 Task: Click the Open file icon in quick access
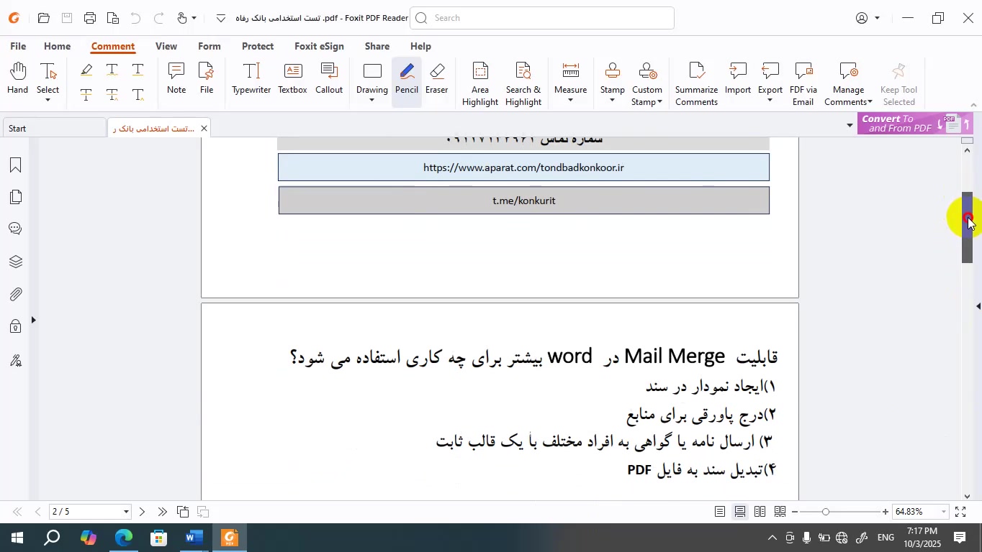[x=43, y=18]
